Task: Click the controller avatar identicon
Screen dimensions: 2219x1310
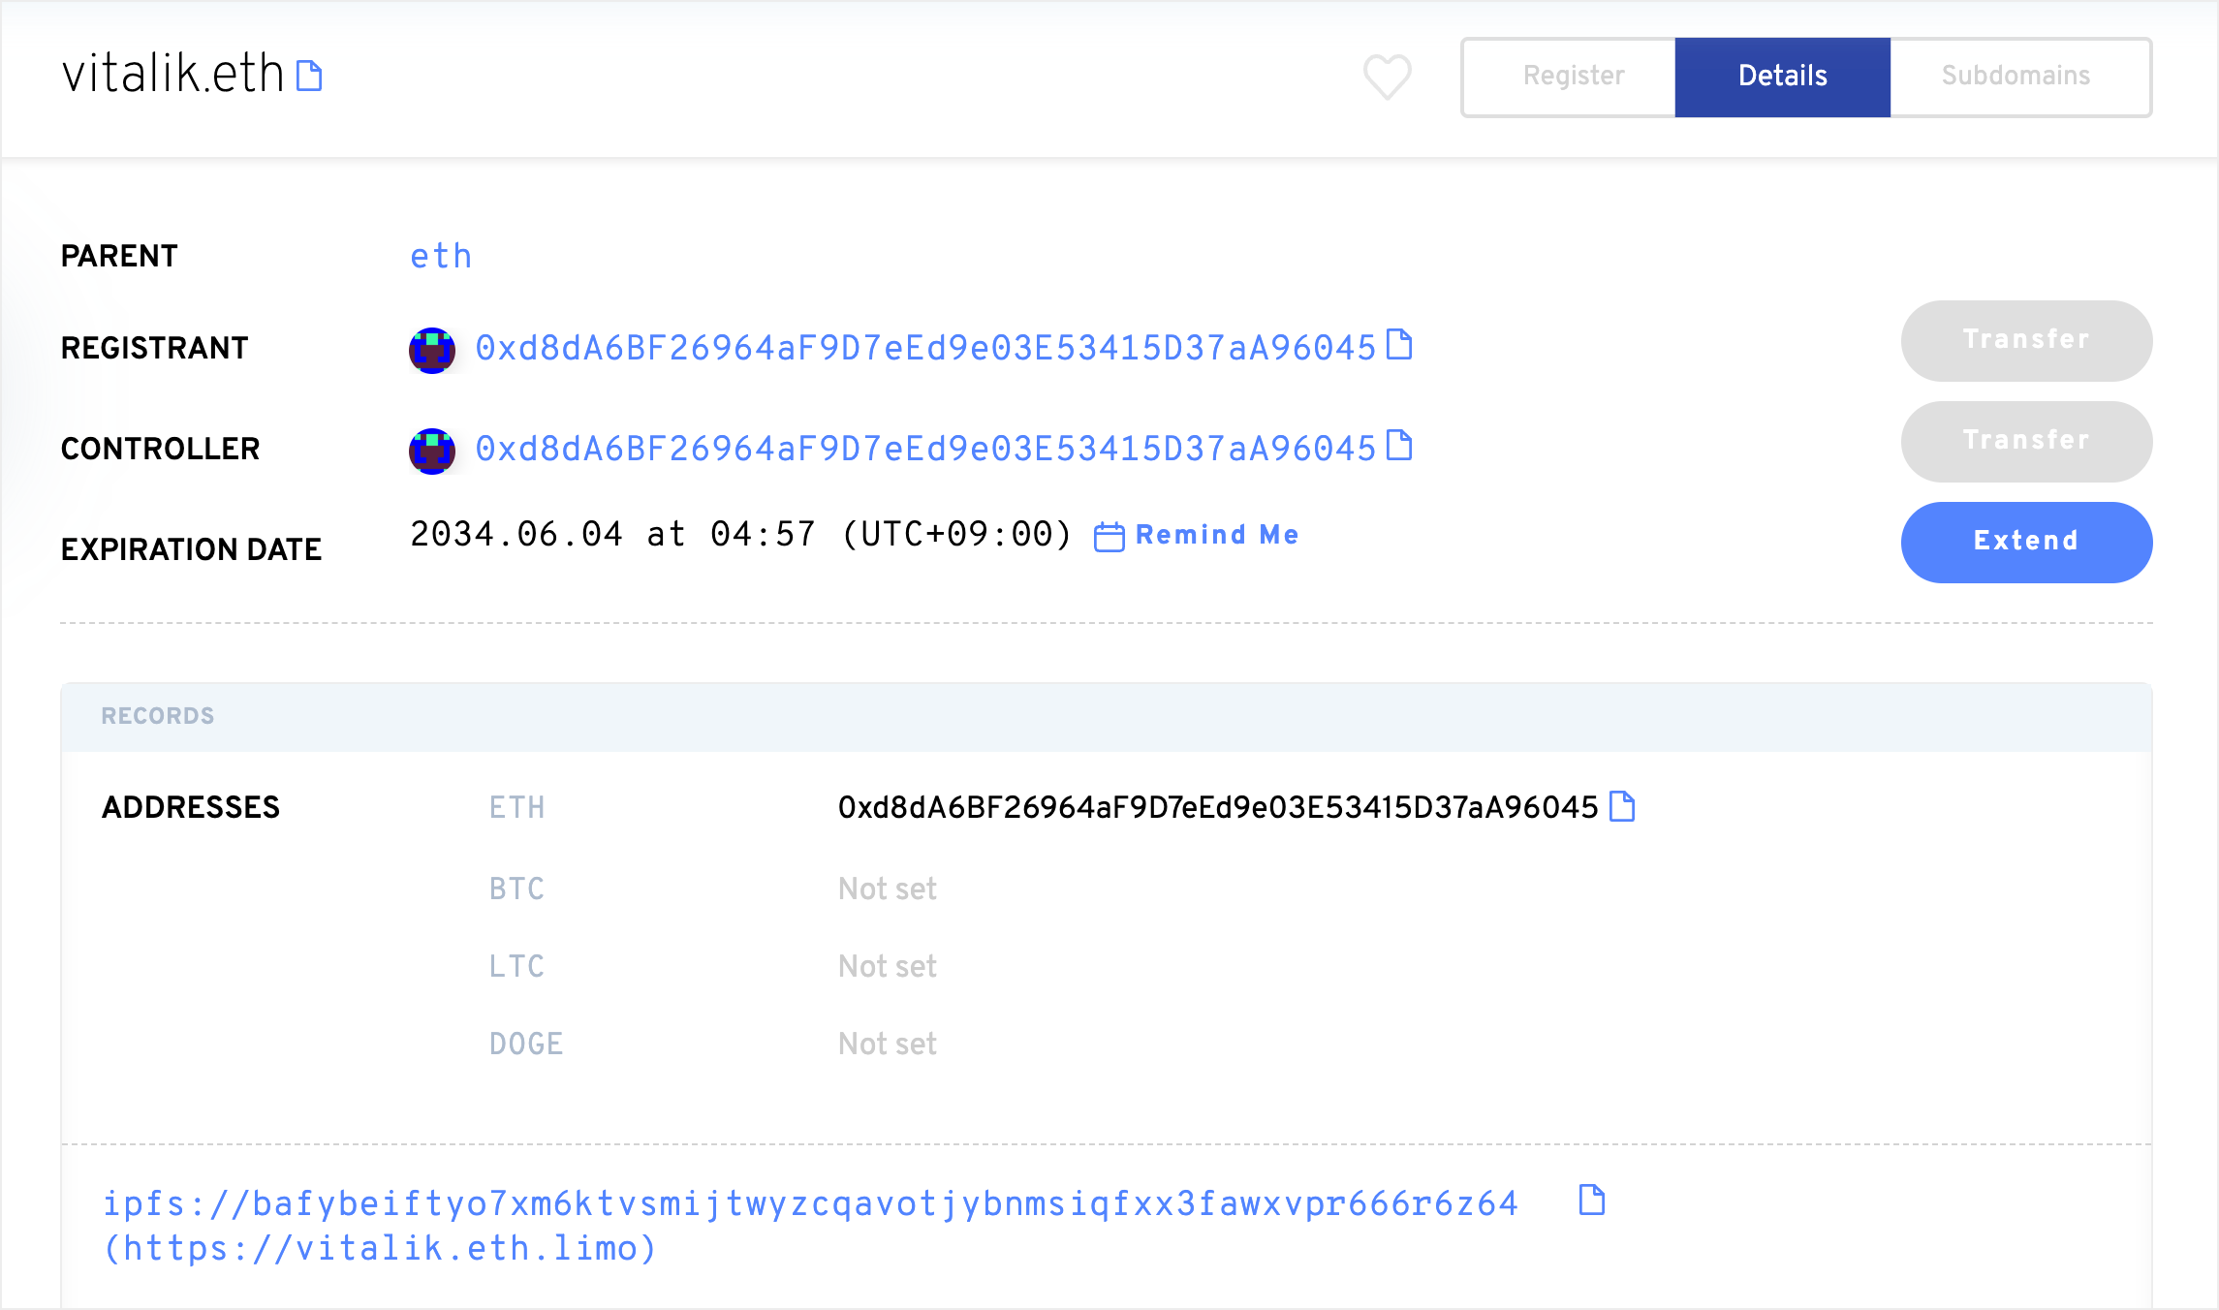Action: click(x=432, y=451)
